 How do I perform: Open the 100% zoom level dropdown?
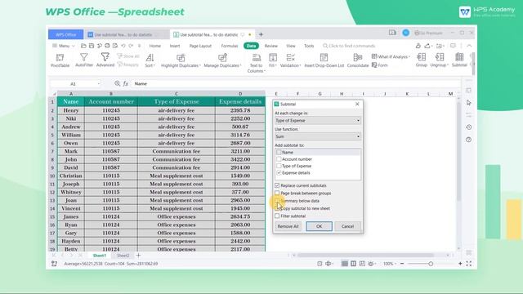[x=389, y=264]
